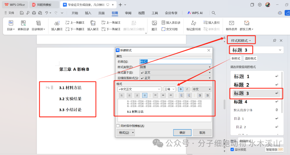Click 确定 to confirm new style
290x155 pixels.
pyautogui.click(x=182, y=133)
